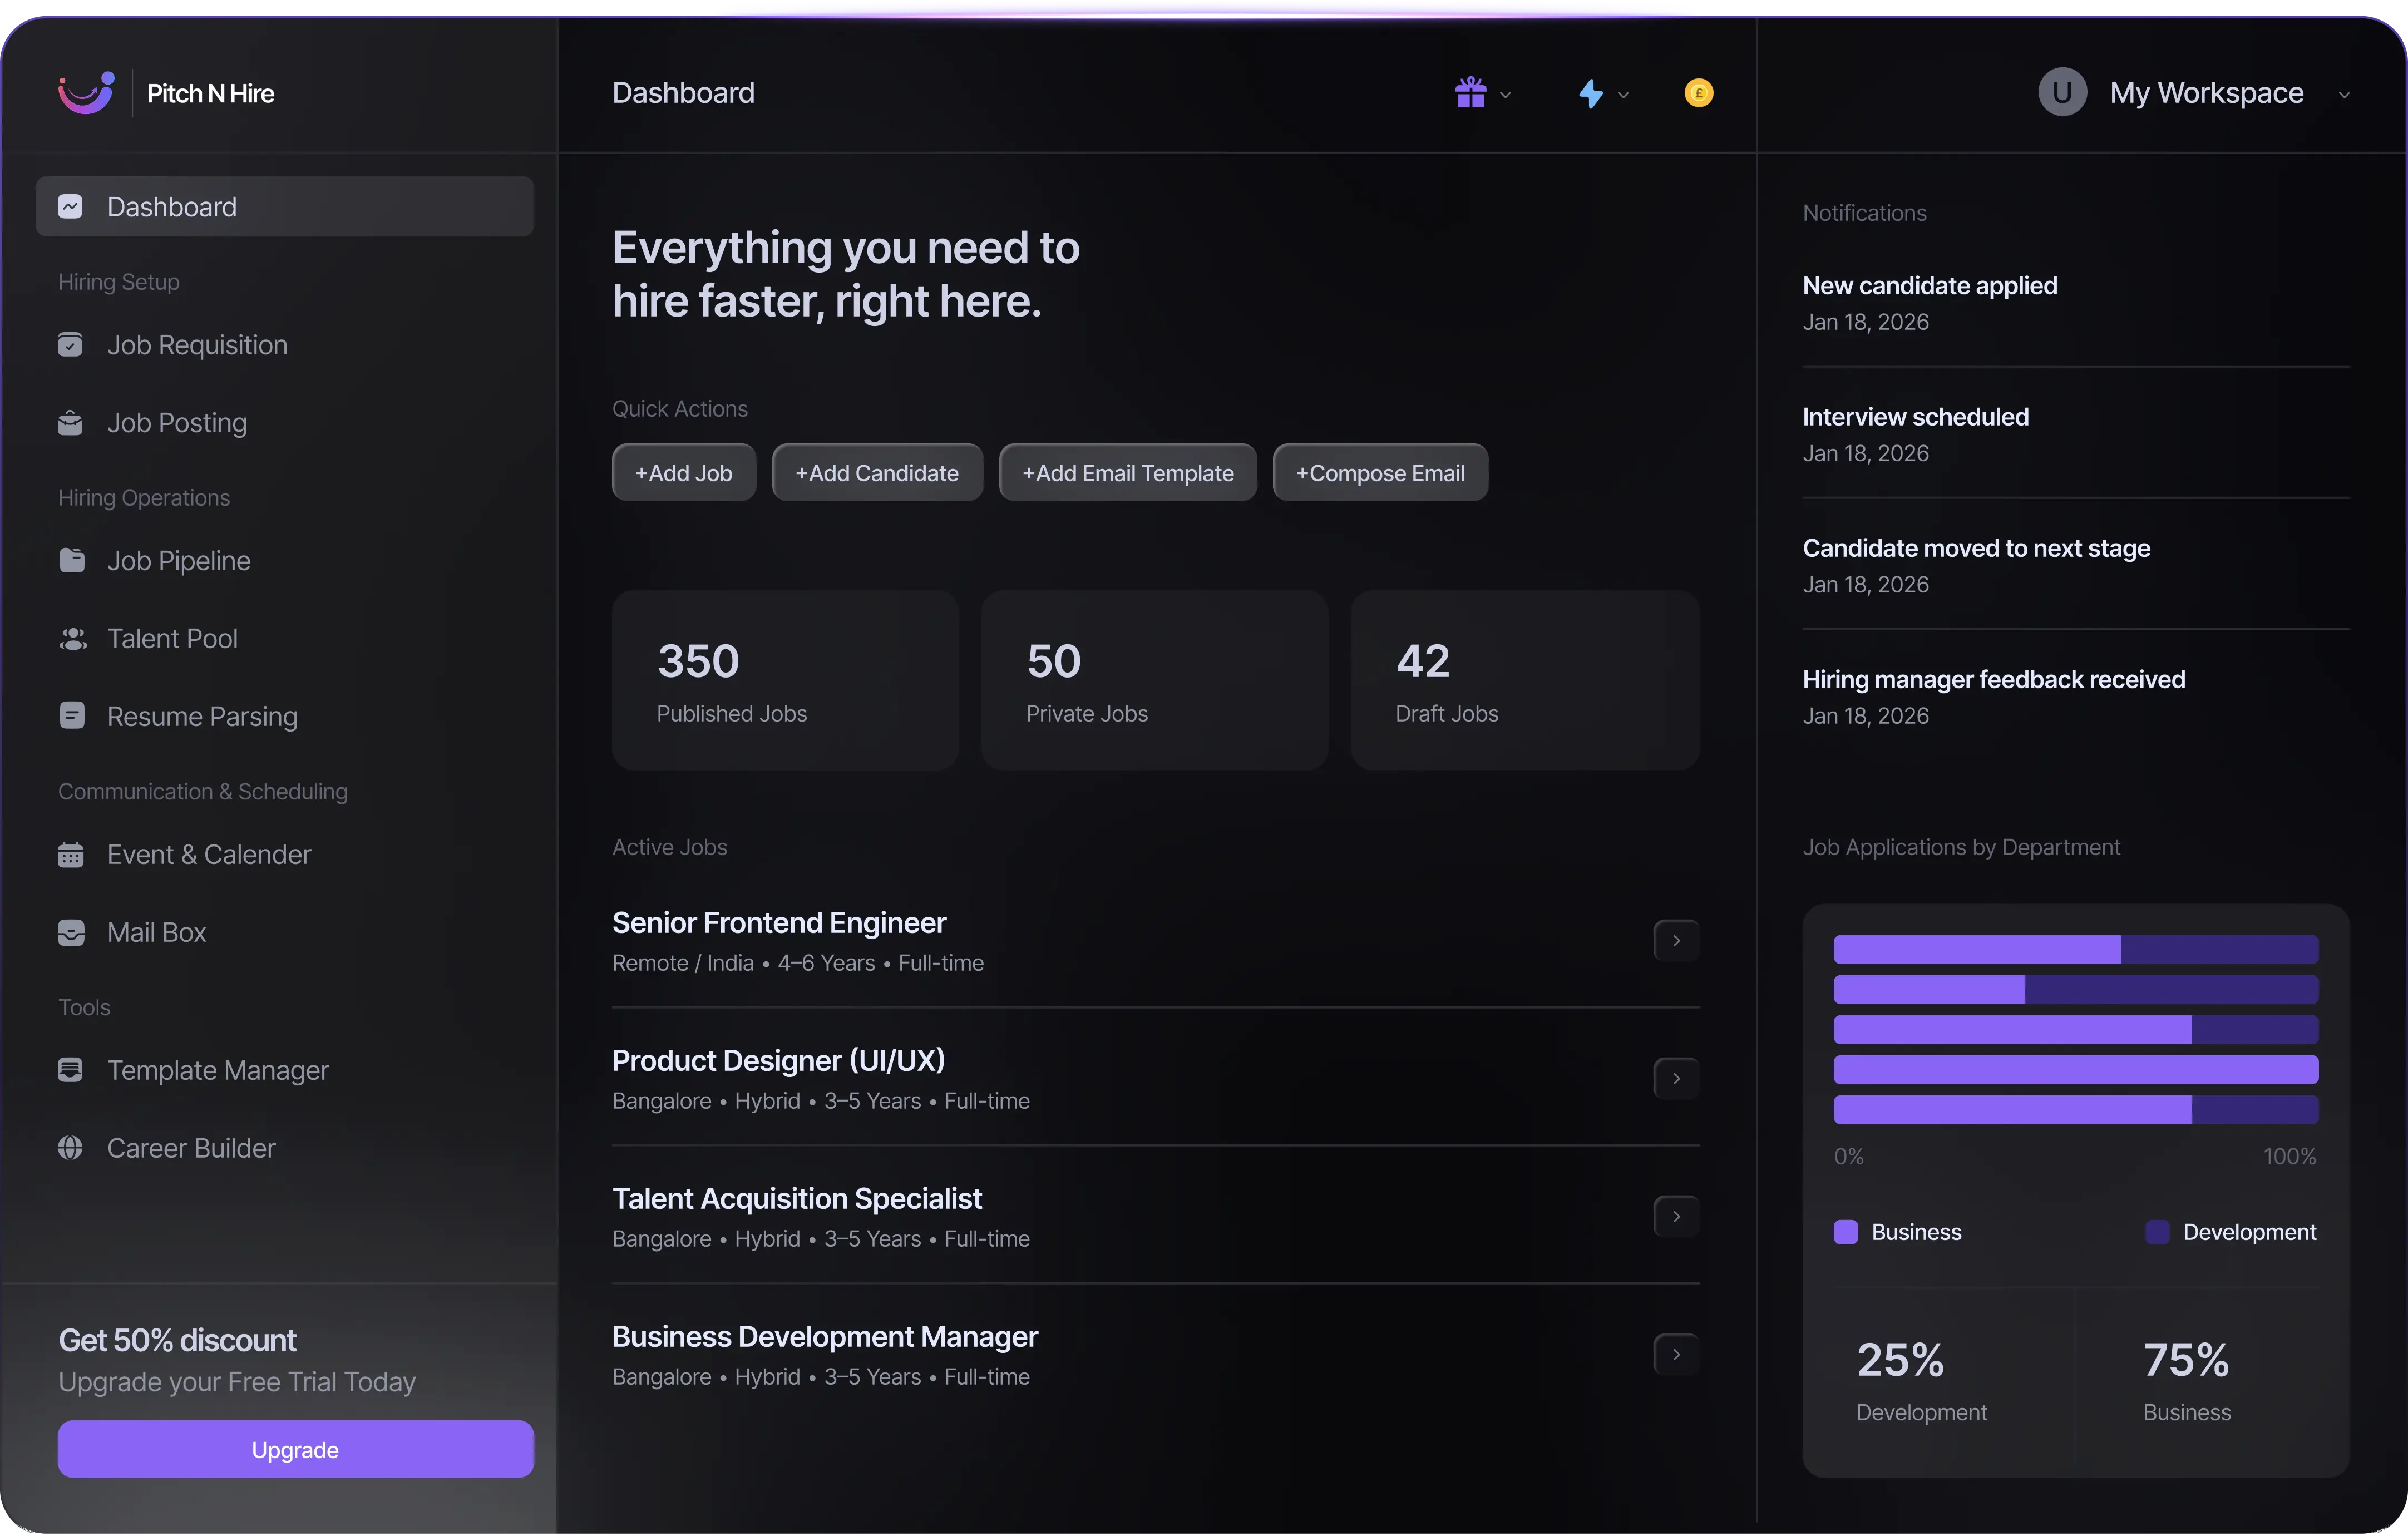Open the gift rewards icon
2408x1536 pixels.
tap(1470, 93)
